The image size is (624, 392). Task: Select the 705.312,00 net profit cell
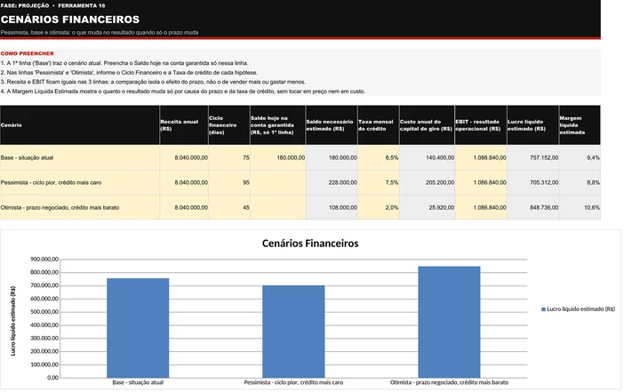[x=532, y=182]
